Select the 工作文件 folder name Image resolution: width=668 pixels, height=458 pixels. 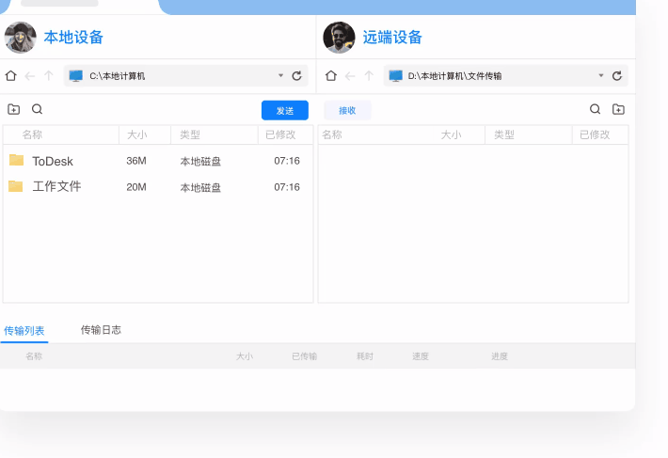click(56, 186)
